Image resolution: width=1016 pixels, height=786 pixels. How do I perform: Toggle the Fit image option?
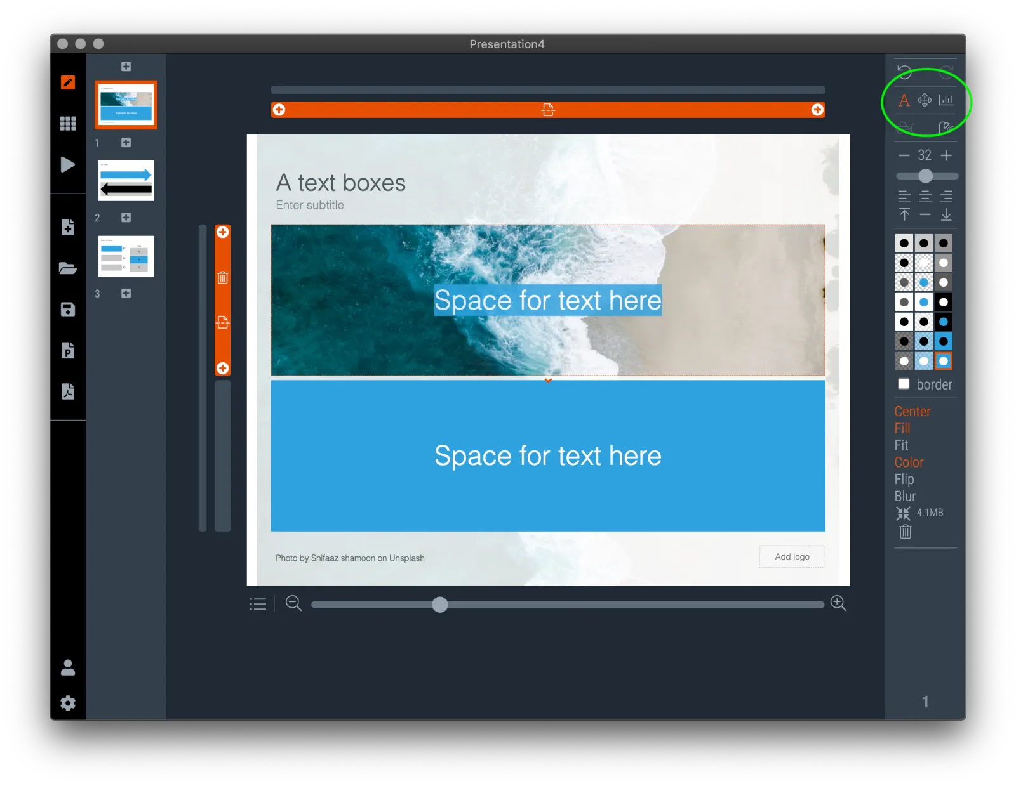pyautogui.click(x=901, y=445)
